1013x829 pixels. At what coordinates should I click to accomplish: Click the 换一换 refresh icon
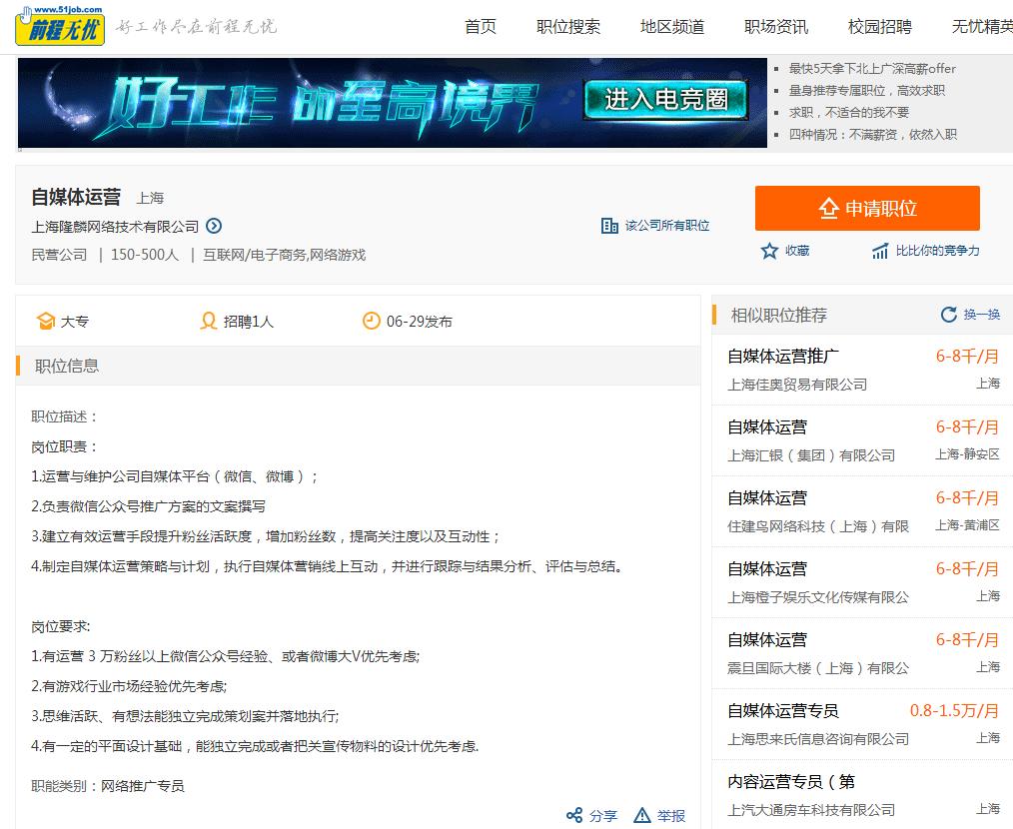click(947, 314)
